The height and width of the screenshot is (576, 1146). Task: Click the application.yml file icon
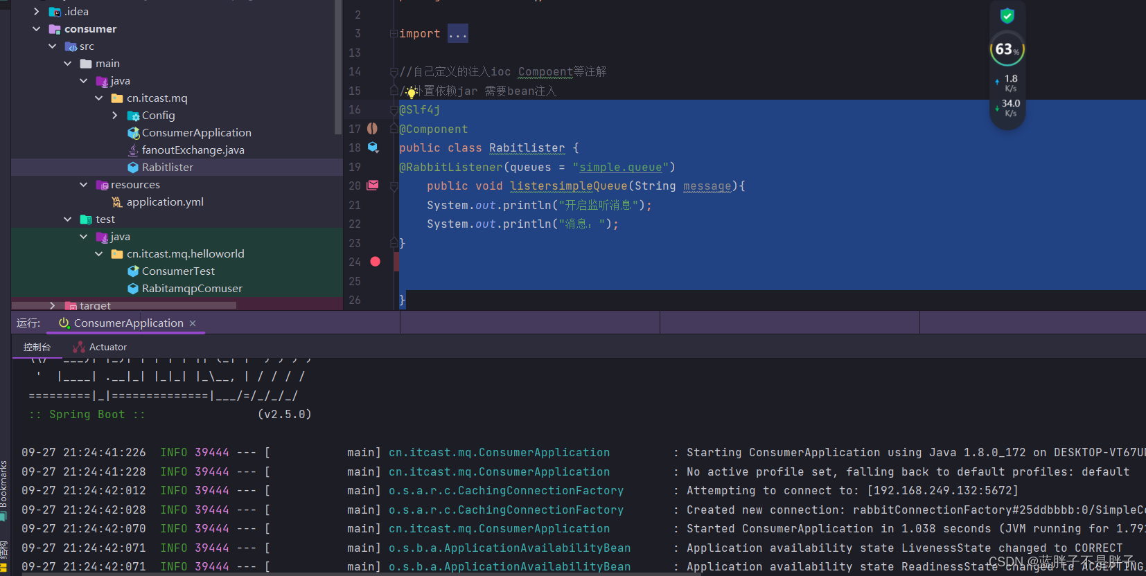[x=117, y=202]
